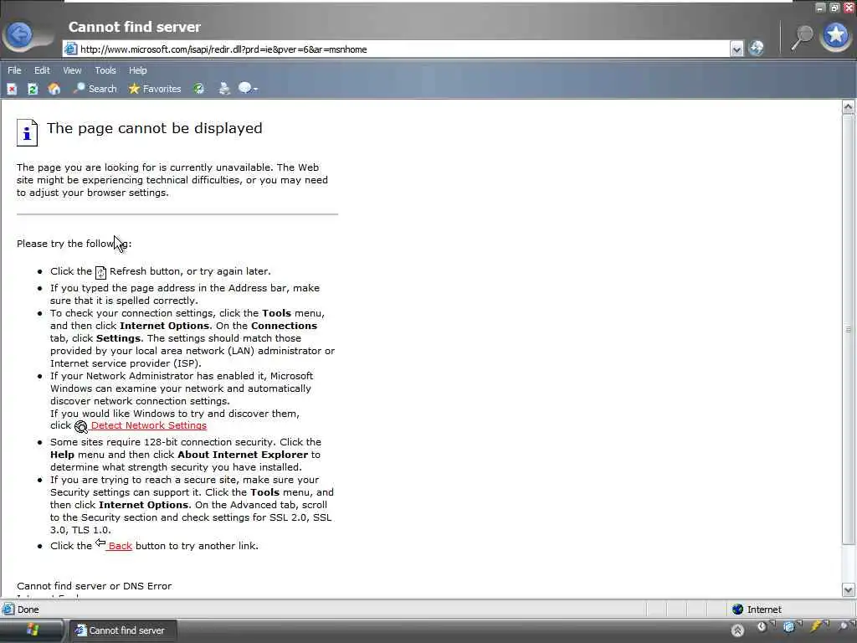857x643 pixels.
Task: Click the bold 'About Internet Explorer' text
Action: [x=243, y=455]
